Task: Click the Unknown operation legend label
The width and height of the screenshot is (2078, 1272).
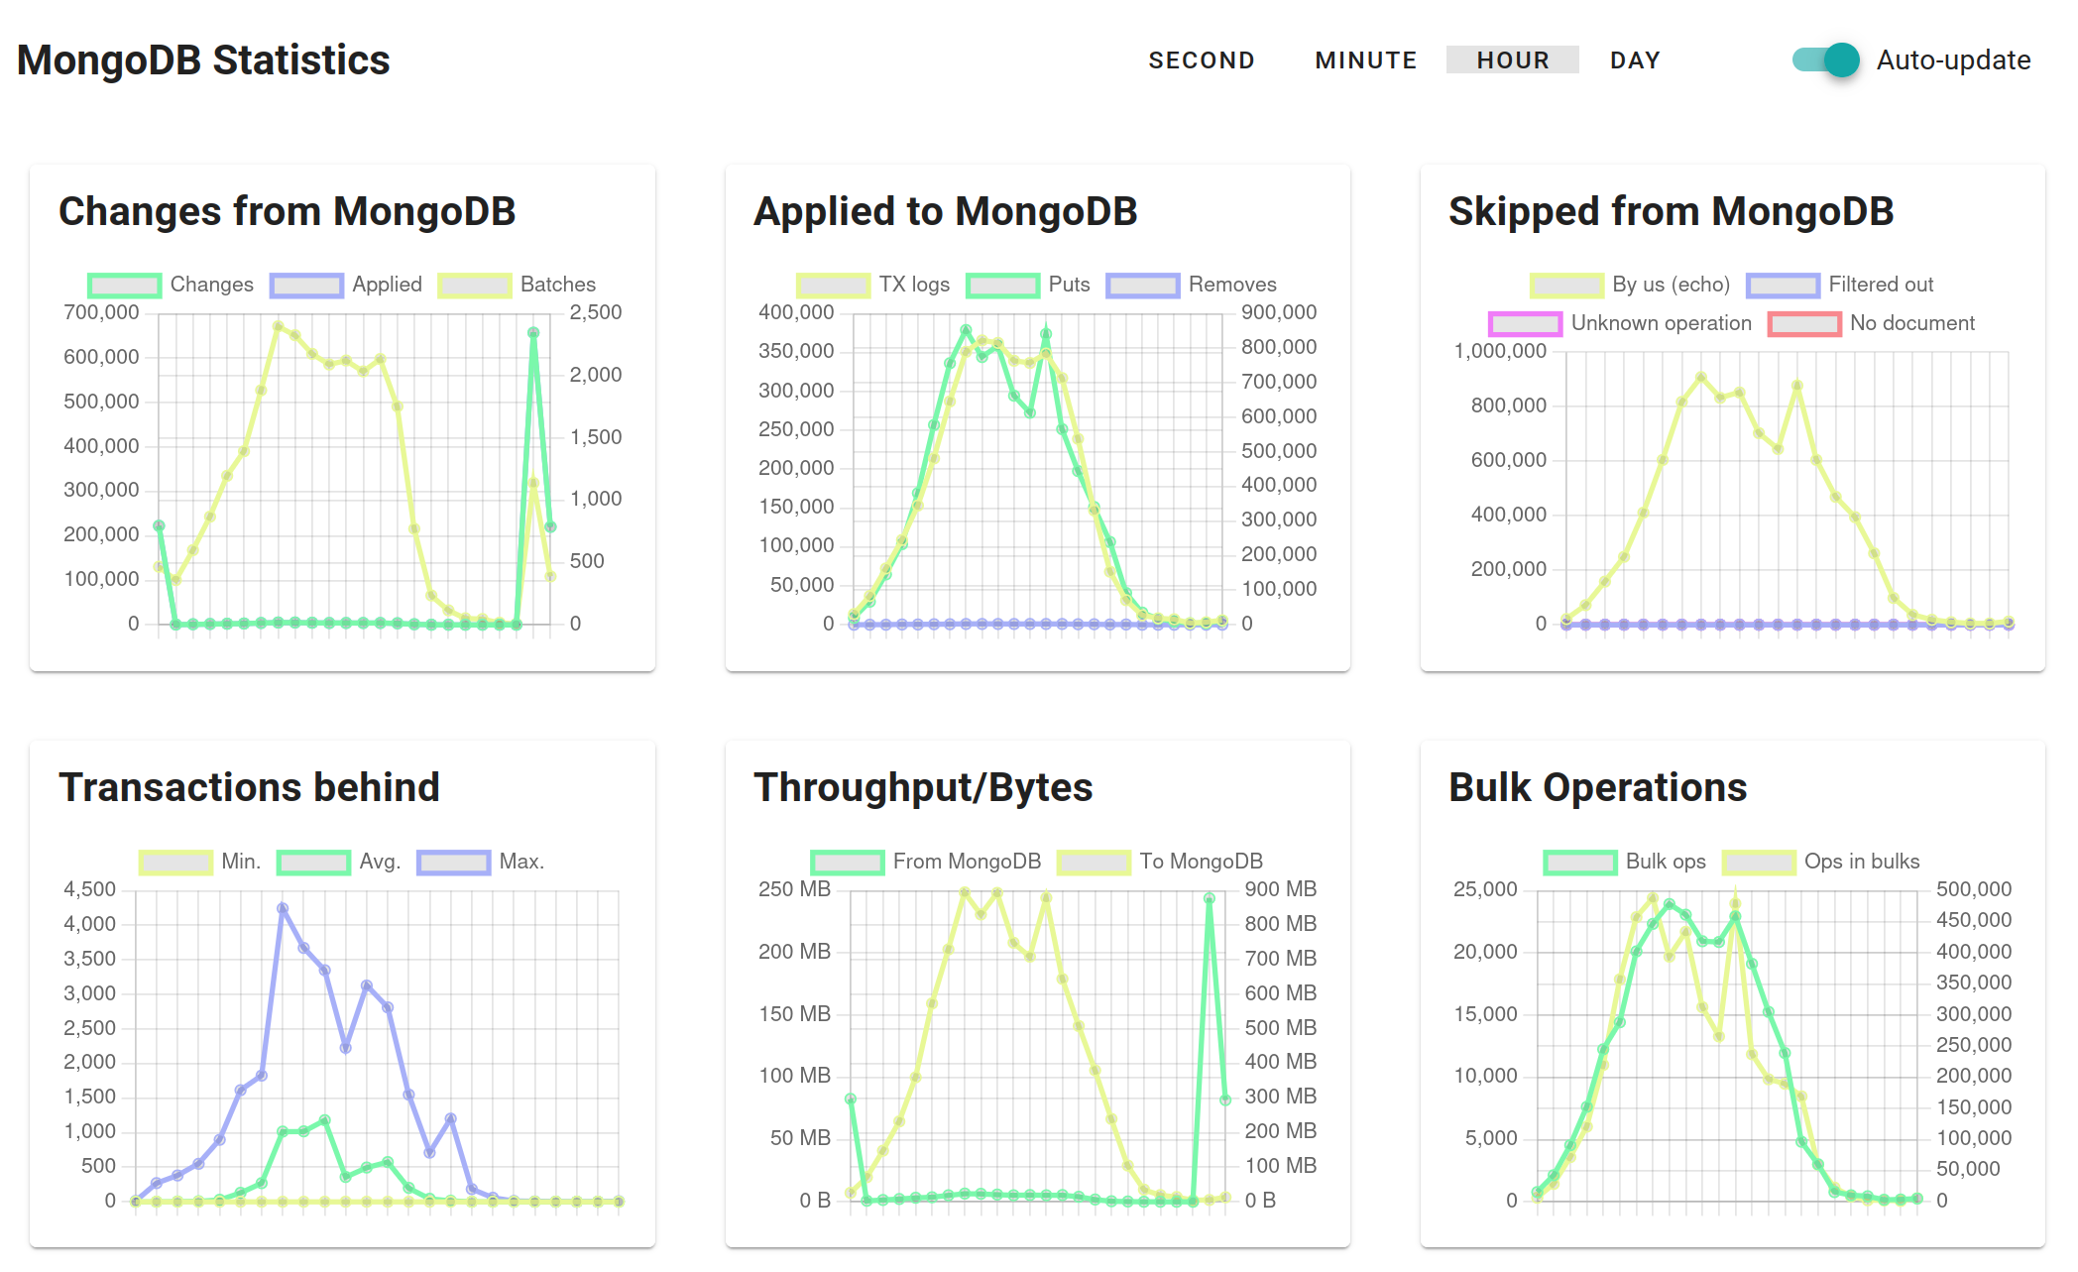Action: 1662,323
